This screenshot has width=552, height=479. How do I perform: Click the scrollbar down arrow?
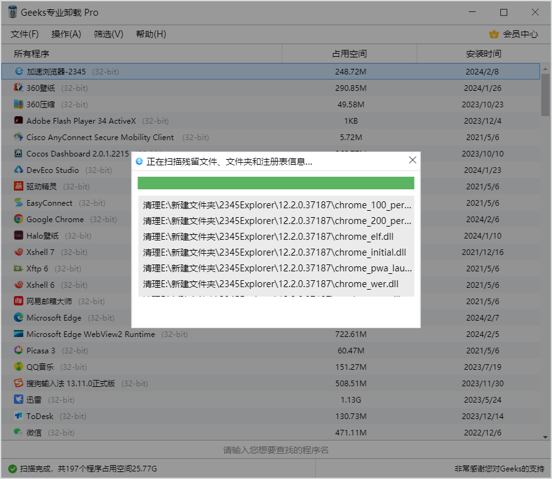point(545,437)
